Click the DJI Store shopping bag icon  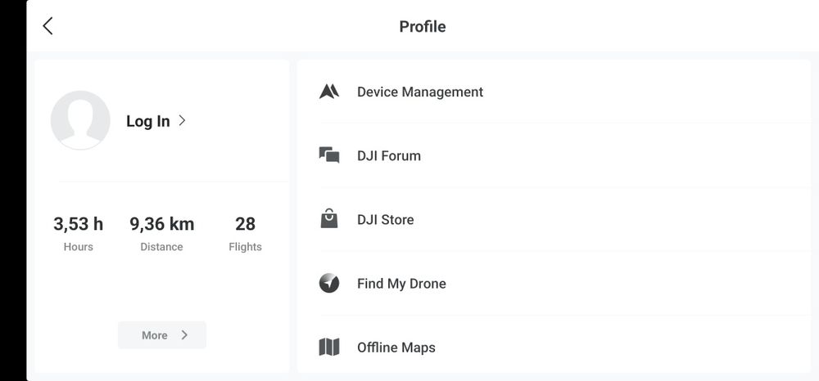(x=329, y=219)
